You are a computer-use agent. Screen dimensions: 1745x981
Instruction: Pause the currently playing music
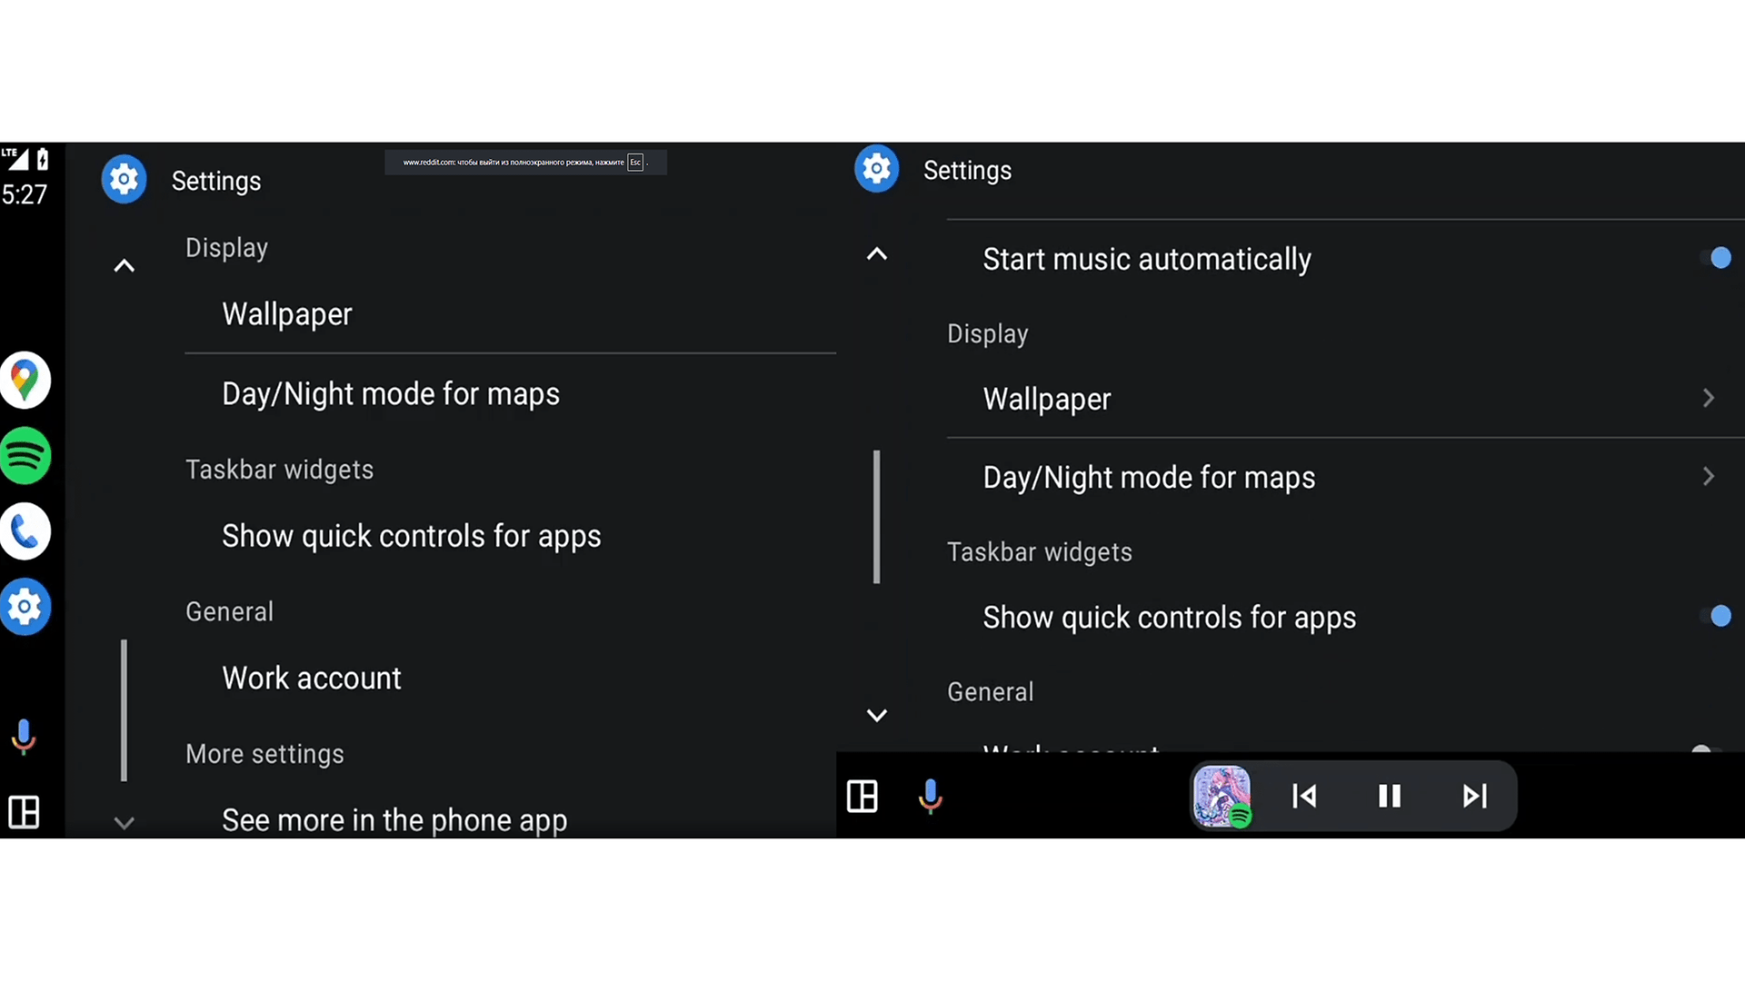point(1389,797)
